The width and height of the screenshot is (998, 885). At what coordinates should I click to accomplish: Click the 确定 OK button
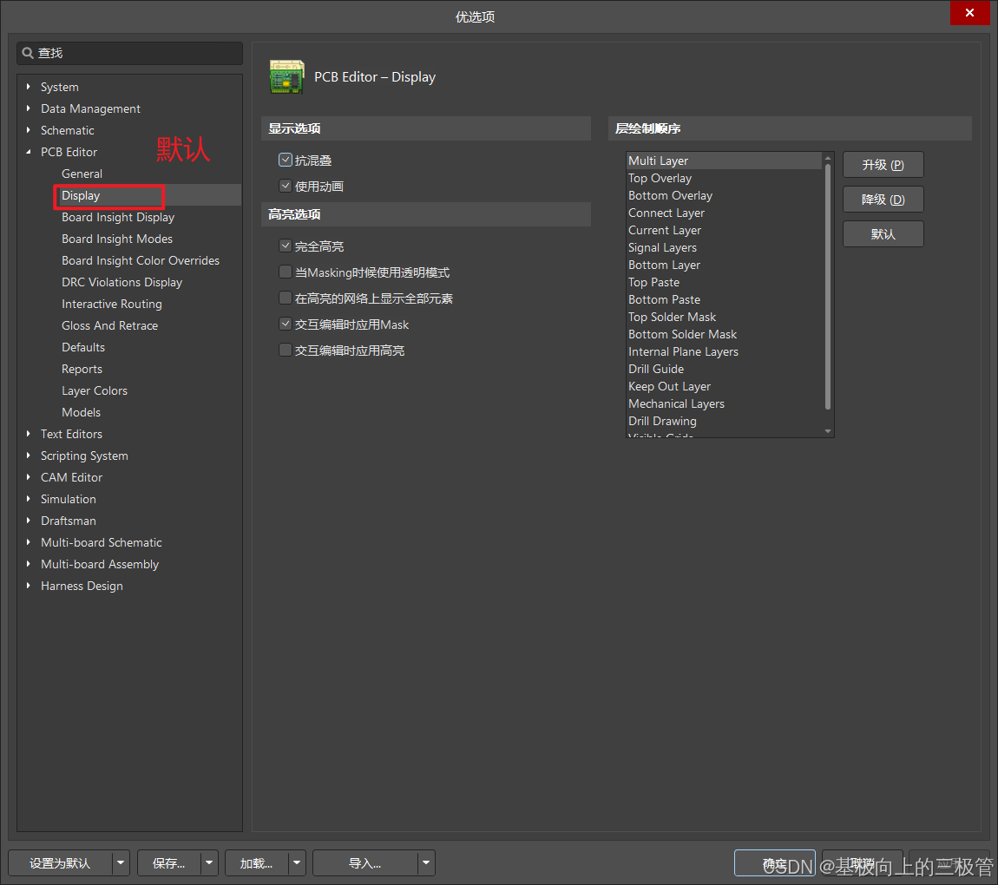[x=775, y=863]
